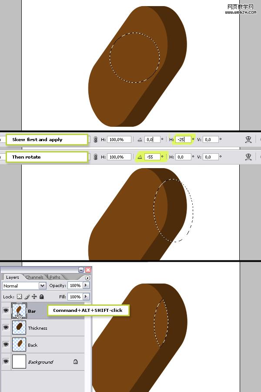
Task: Open the Fill slider arrow
Action: 86,297
